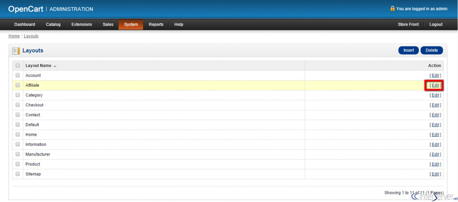Follow the Home breadcrumb link
Screen dimensions: 458x202
tap(14, 36)
